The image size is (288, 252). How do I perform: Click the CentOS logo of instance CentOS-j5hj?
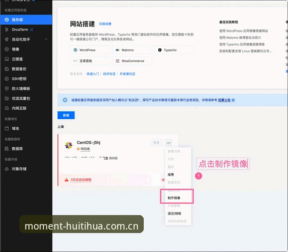[69, 145]
